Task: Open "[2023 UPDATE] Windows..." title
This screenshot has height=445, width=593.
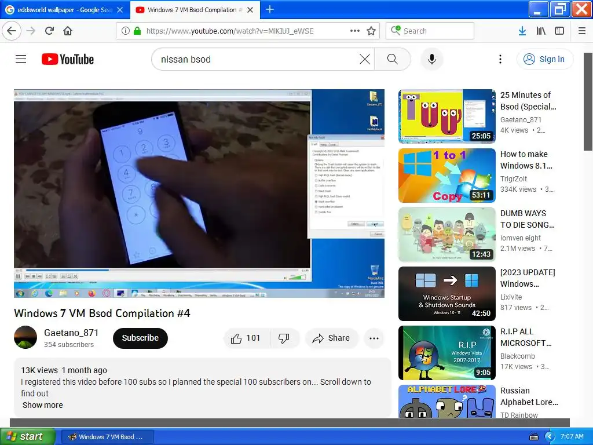Action: tap(528, 278)
